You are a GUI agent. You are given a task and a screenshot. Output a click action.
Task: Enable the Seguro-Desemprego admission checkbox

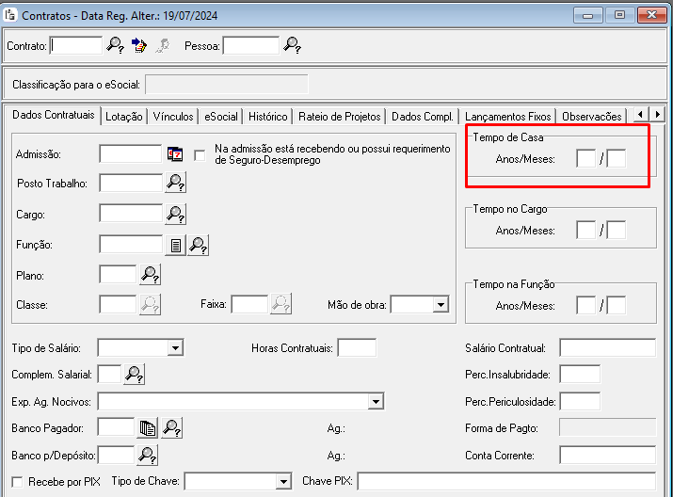200,155
